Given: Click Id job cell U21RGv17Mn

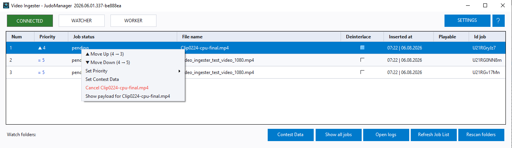Looking at the screenshot, I should (486, 72).
